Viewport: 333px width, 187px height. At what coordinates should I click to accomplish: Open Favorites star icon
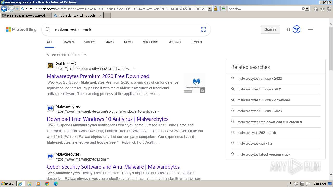point(322,9)
